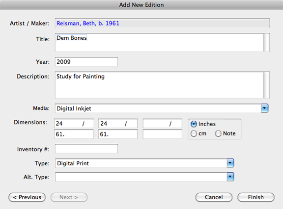Click the Next button
The height and width of the screenshot is (209, 283).
[69, 197]
